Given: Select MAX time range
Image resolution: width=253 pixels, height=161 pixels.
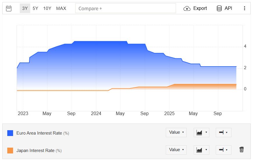Looking at the screenshot, I should point(61,8).
